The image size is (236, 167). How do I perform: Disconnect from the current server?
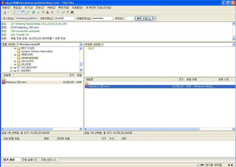47,12
